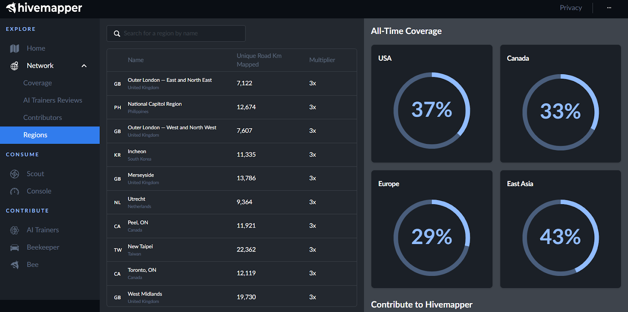The height and width of the screenshot is (312, 628).
Task: Select the Regions menu item
Action: [x=50, y=135]
